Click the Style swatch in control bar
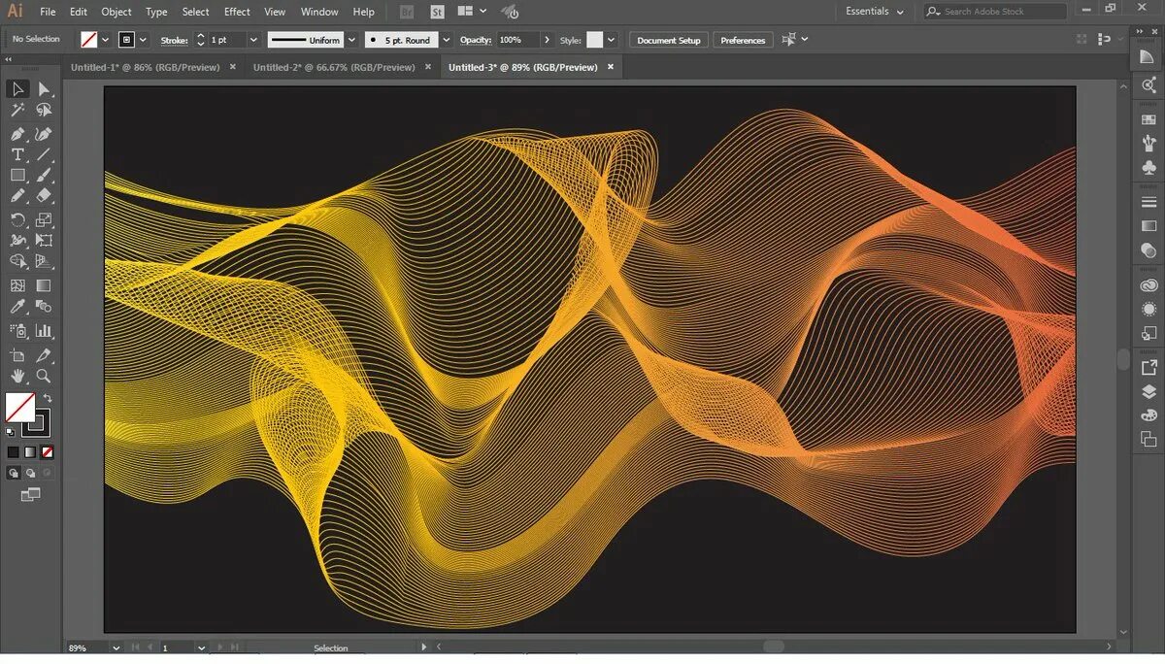Image resolution: width=1165 pixels, height=664 pixels. [594, 40]
